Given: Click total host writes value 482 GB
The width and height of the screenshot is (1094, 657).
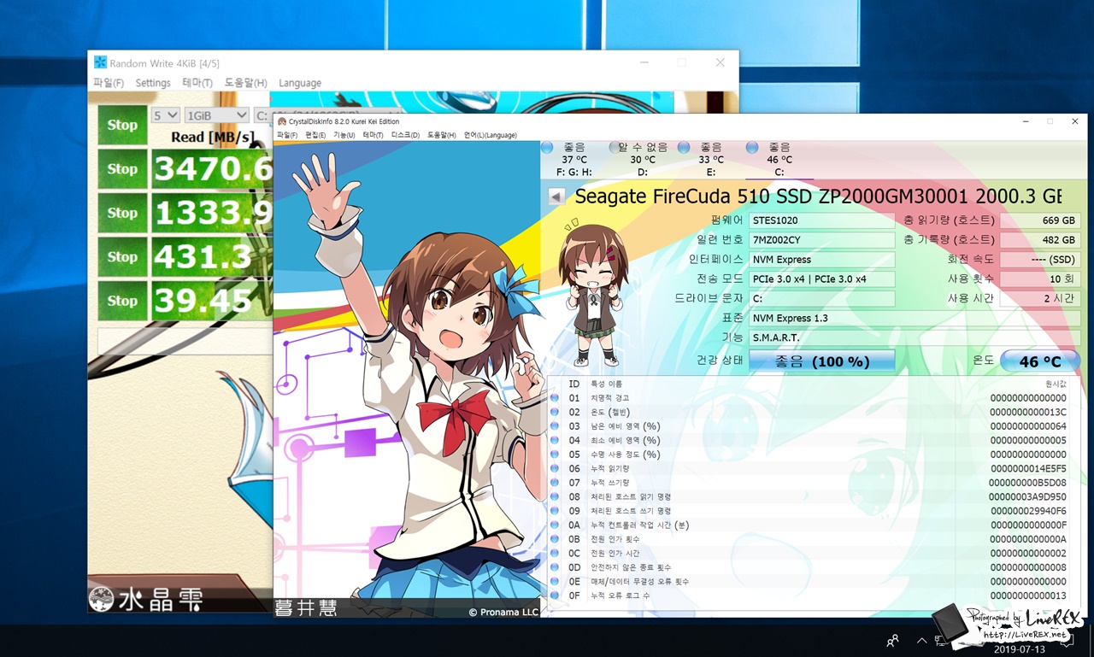Looking at the screenshot, I should [1040, 240].
